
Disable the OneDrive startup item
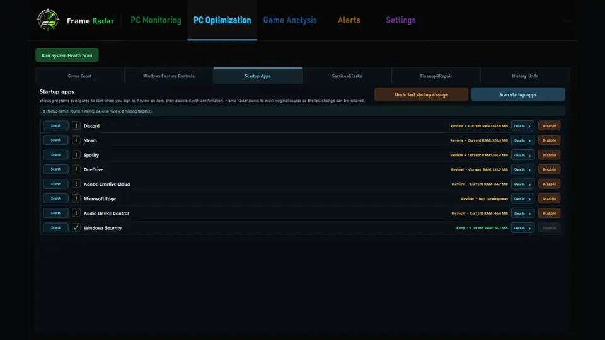point(549,169)
